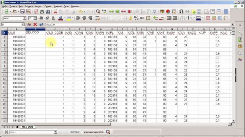Save the document with the floppy icon
Screen dimensions: 245x137
(x=22, y=11)
